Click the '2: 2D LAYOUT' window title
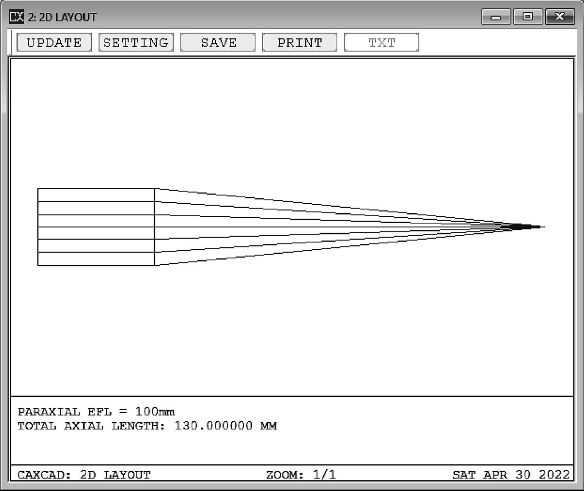This screenshot has height=491, width=584. (x=62, y=17)
